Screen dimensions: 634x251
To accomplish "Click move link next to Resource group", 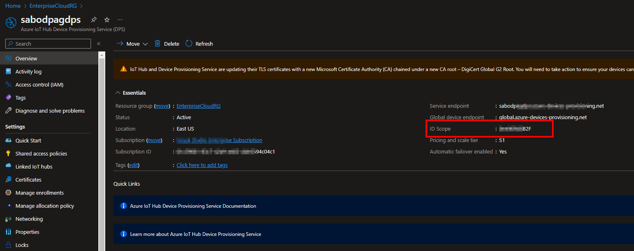I will point(162,106).
